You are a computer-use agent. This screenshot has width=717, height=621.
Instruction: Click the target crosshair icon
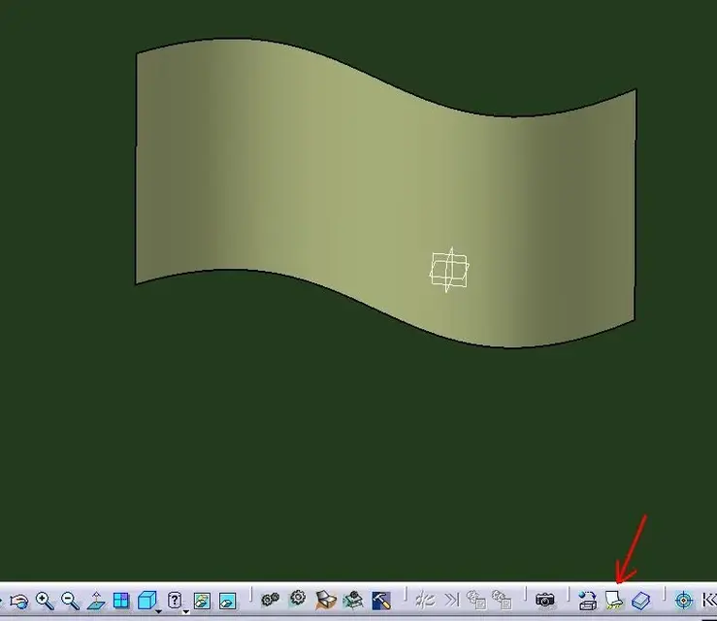click(x=683, y=601)
